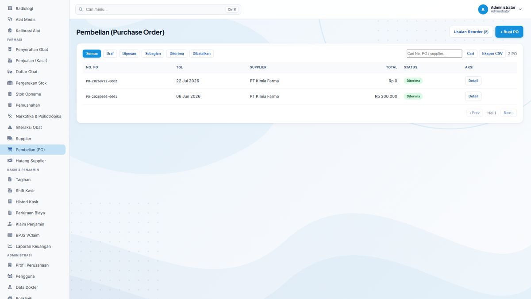Open Perkiraan Biaya in the sidebar
Image resolution: width=531 pixels, height=299 pixels.
[x=33, y=213]
